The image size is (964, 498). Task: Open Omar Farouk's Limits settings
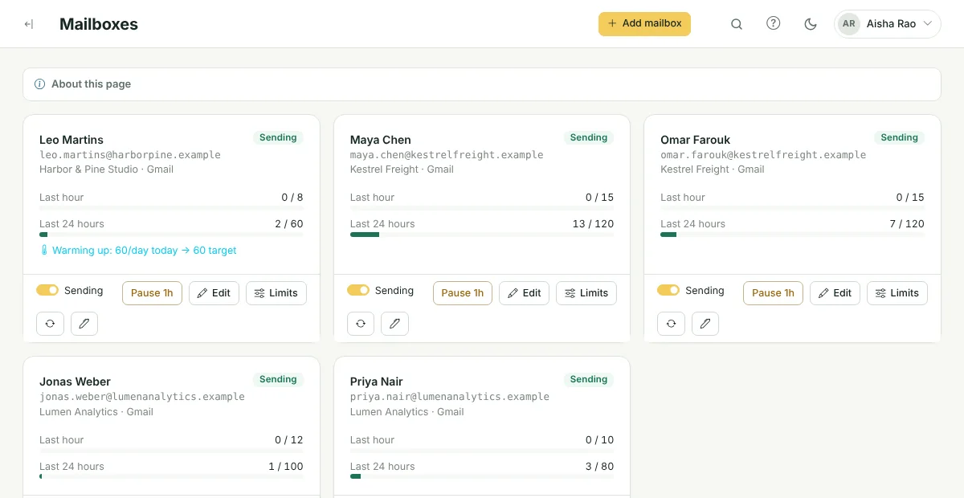897,293
